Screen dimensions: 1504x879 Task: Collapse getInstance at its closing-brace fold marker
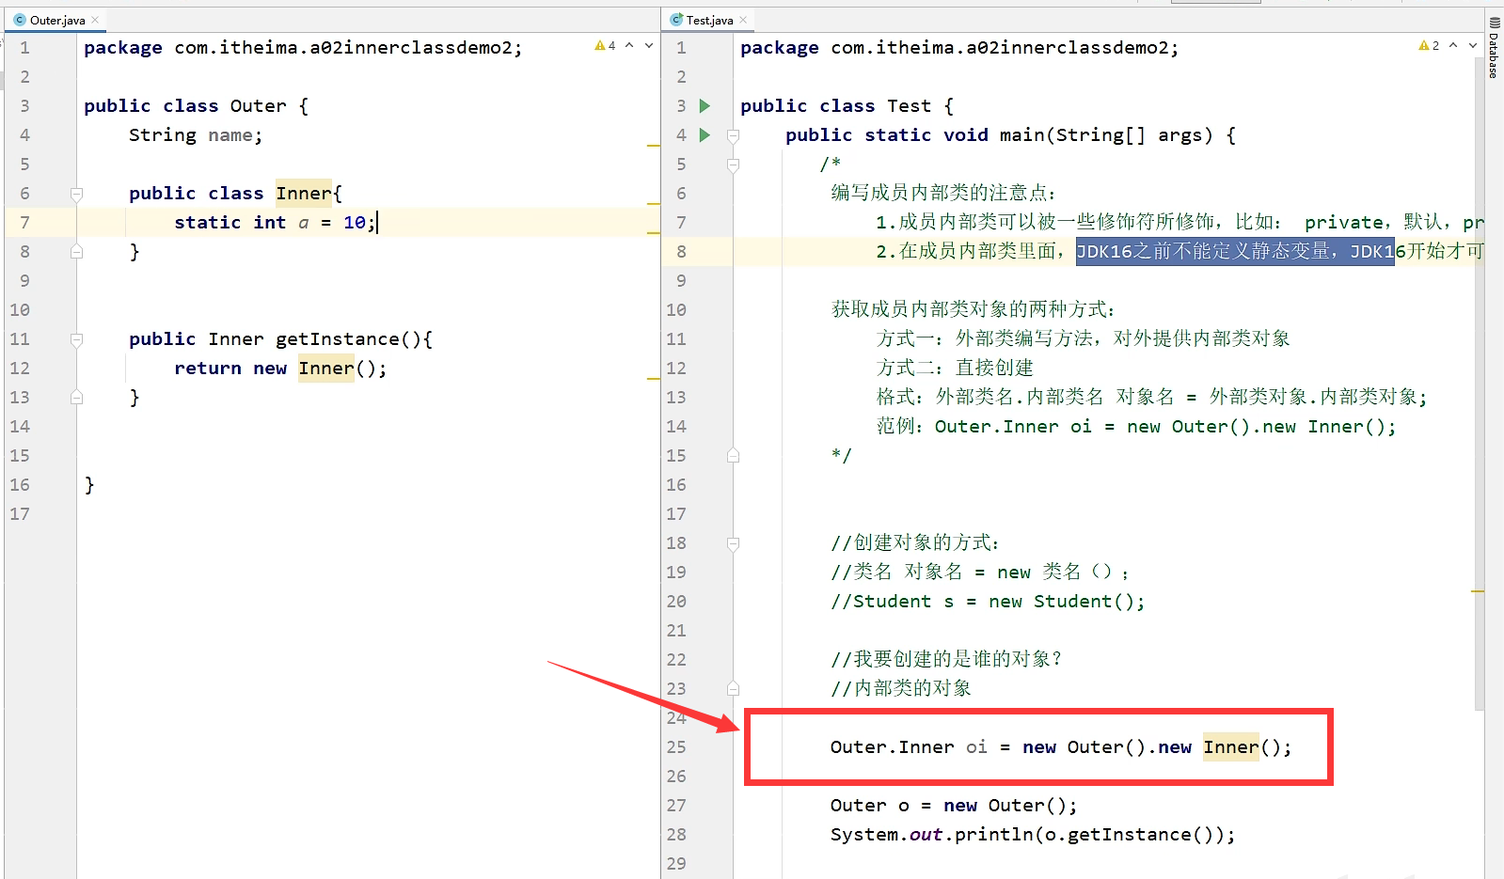click(x=76, y=398)
